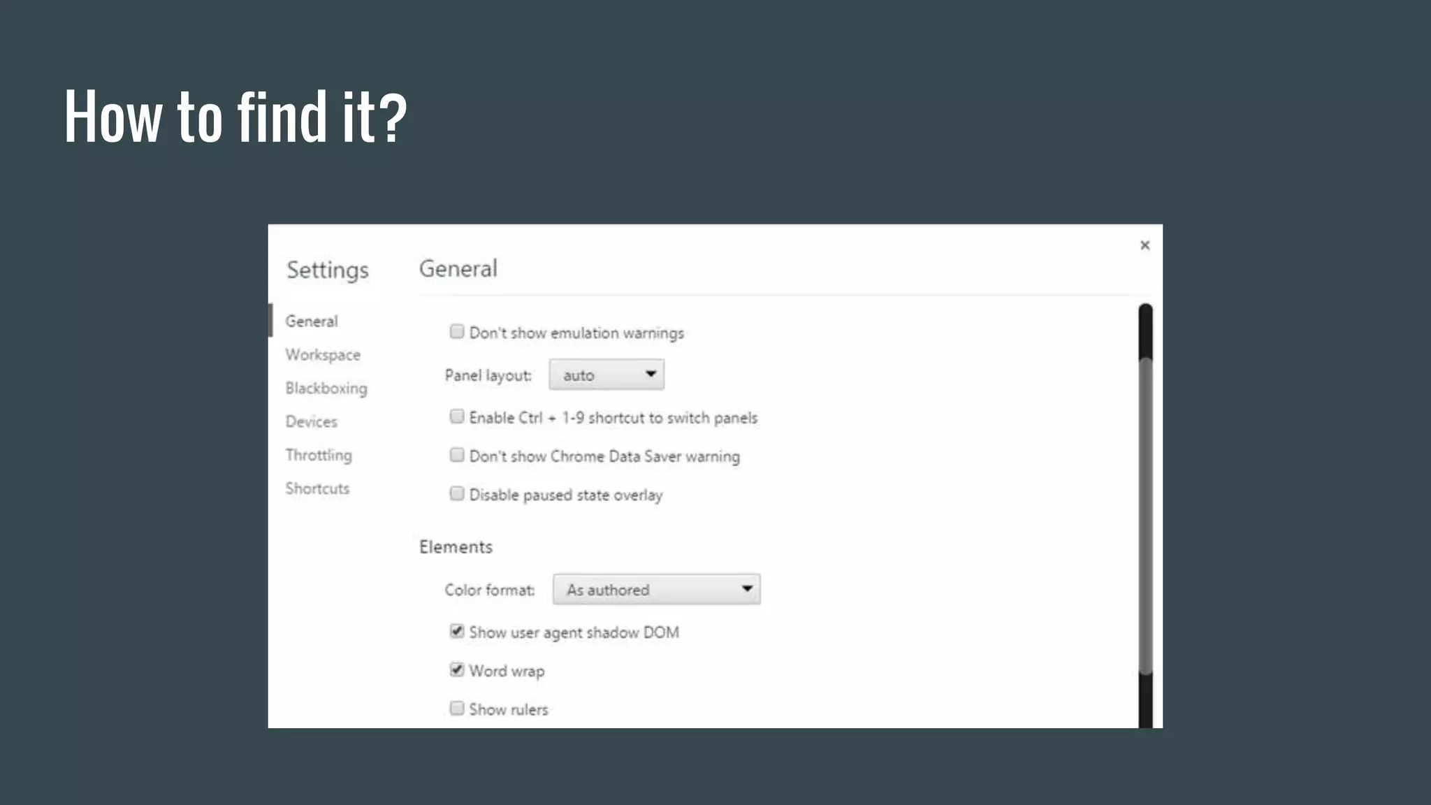Toggle Enable Ctrl + 1-9 shortcut checkbox
The width and height of the screenshot is (1431, 805).
[x=457, y=417]
